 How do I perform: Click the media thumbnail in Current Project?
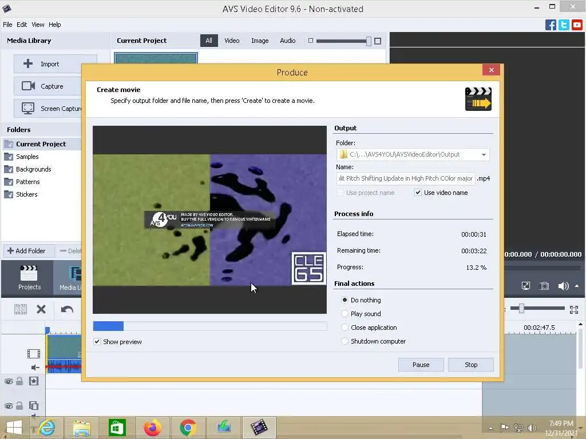[x=156, y=58]
